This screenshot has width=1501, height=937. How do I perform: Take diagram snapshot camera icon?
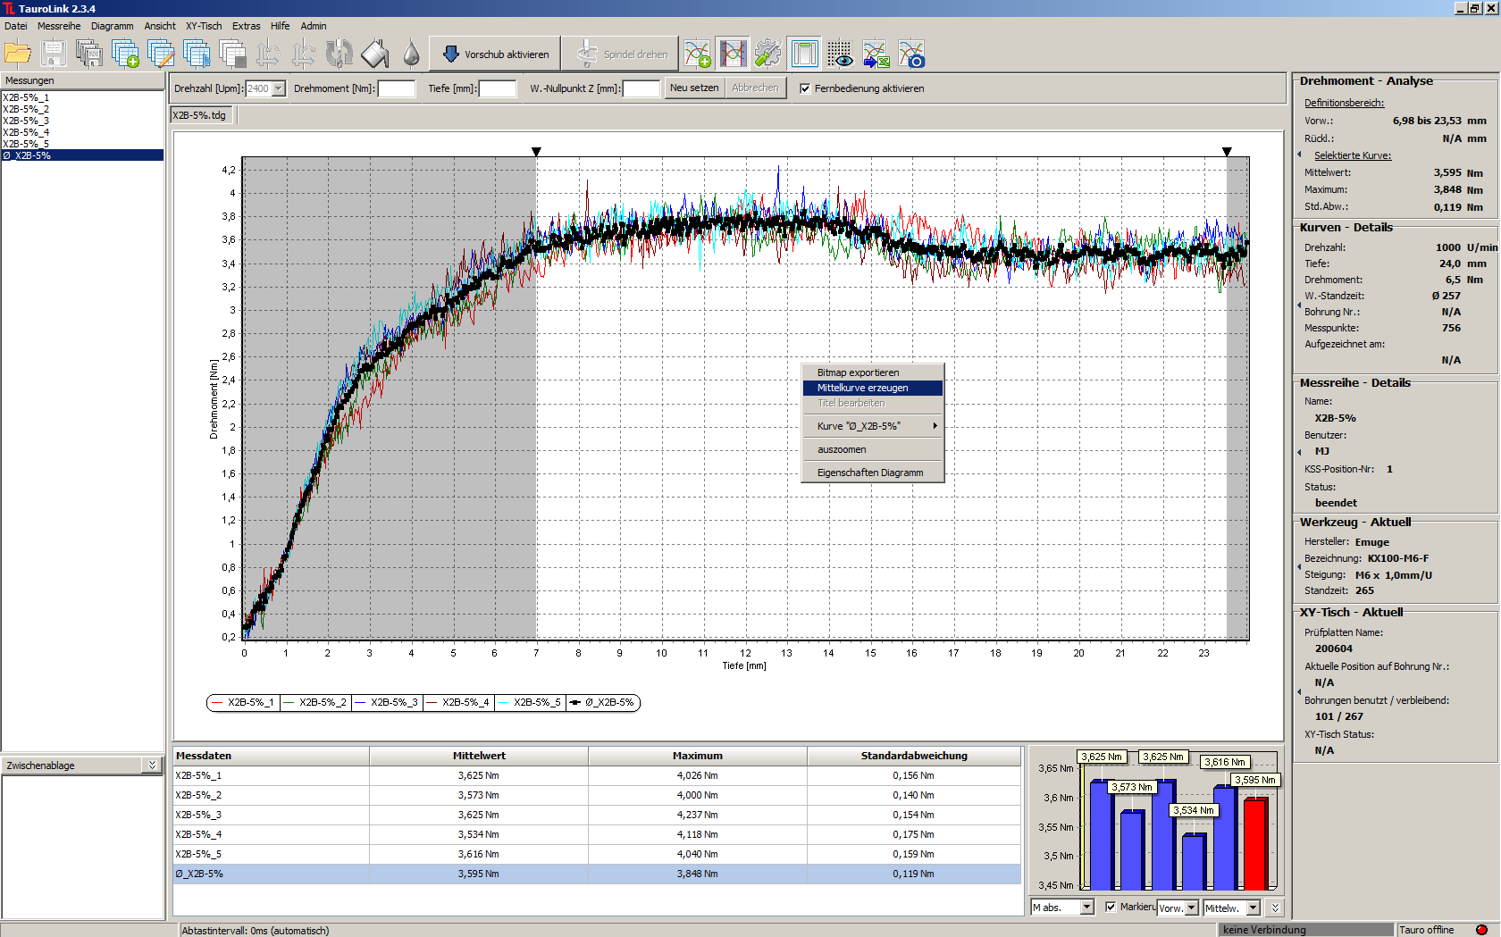[911, 54]
